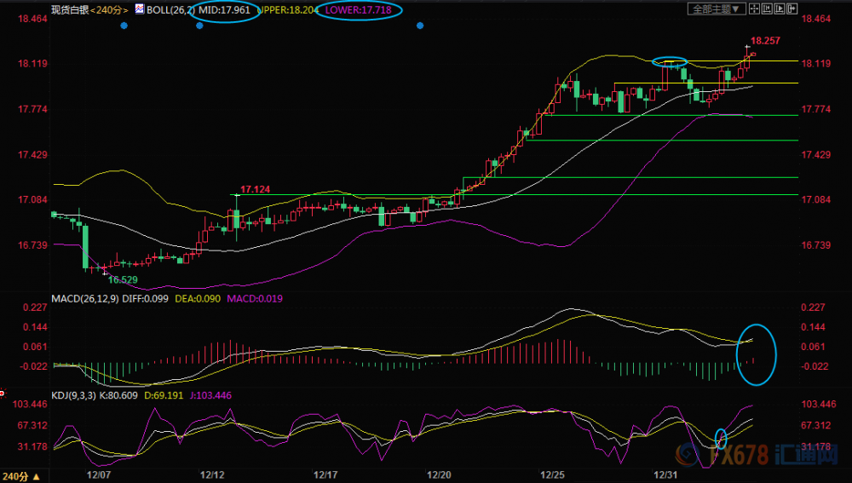Image resolution: width=852 pixels, height=483 pixels.
Task: Click the D:69.191 value
Action: coord(164,395)
